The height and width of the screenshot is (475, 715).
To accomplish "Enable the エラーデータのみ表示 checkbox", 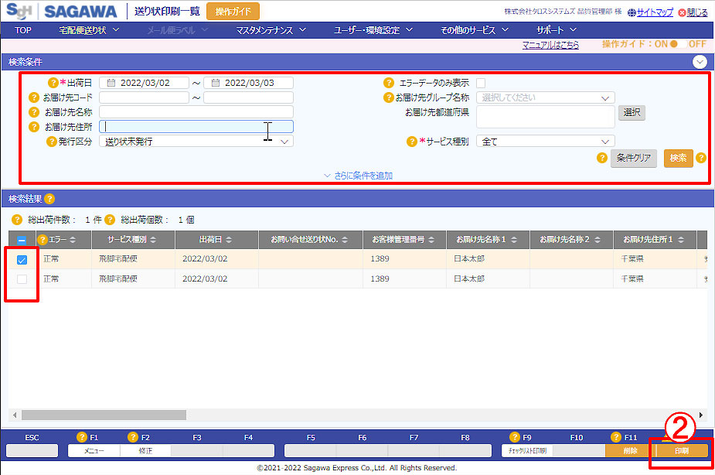I will (x=481, y=83).
